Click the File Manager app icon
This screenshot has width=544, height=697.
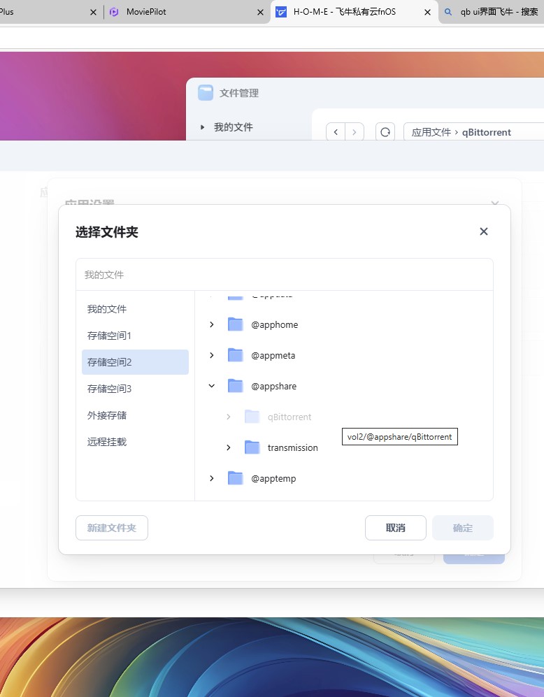point(206,93)
